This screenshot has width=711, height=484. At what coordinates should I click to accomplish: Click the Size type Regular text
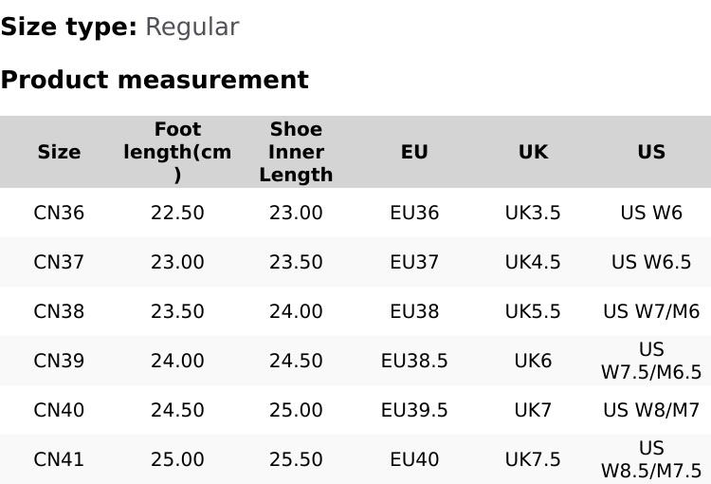[119, 27]
